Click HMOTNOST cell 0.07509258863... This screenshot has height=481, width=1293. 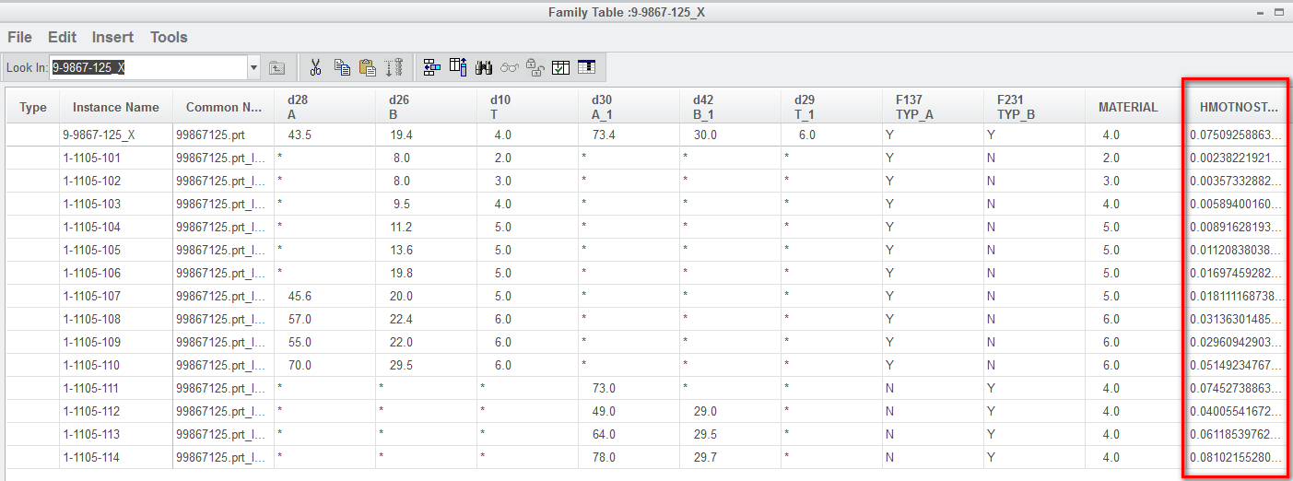click(1237, 135)
